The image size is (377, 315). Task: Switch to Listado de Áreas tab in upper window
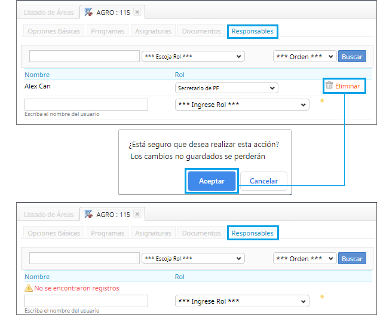point(49,13)
